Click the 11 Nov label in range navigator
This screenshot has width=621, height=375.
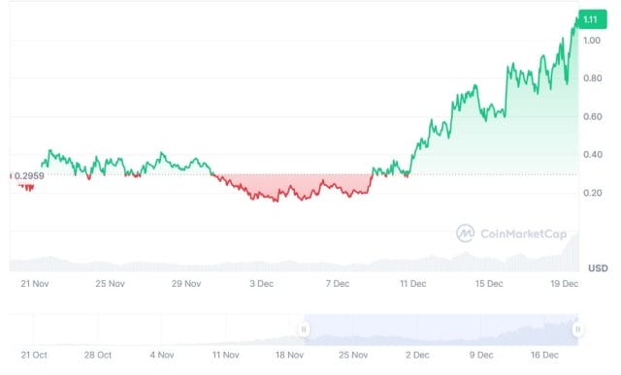coord(226,355)
